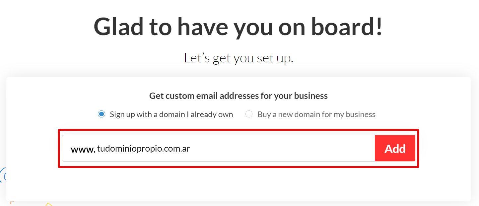Viewport: 479px width, 206px height.
Task: Click the small orange corner shape
Action: click(x=11, y=202)
